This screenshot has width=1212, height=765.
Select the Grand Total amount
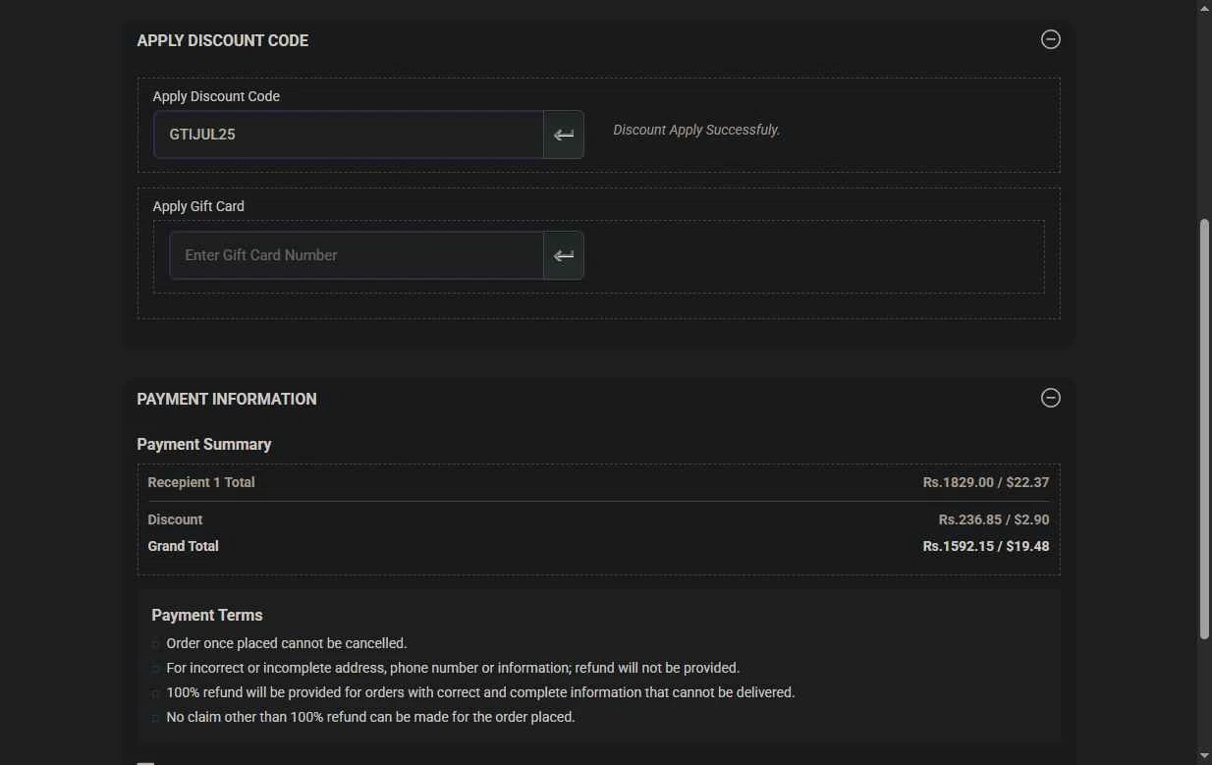click(x=985, y=546)
